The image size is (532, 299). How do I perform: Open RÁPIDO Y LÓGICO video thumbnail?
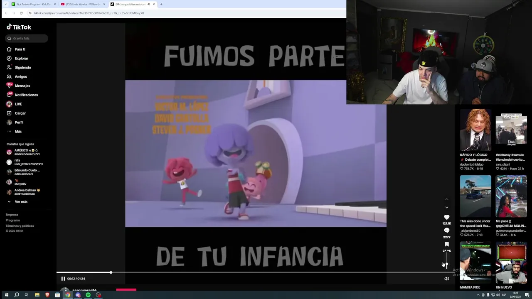(475, 130)
